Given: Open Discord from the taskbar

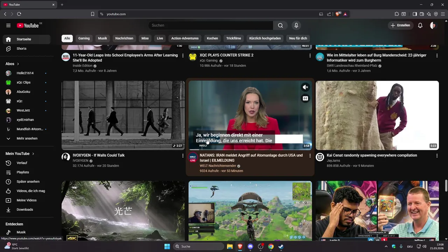Looking at the screenshot, I should pyautogui.click(x=250, y=246).
